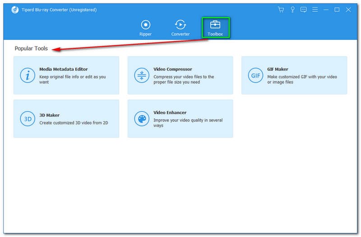Image resolution: width=361 pixels, height=237 pixels.
Task: Select the Video Enhancer title text
Action: point(170,112)
